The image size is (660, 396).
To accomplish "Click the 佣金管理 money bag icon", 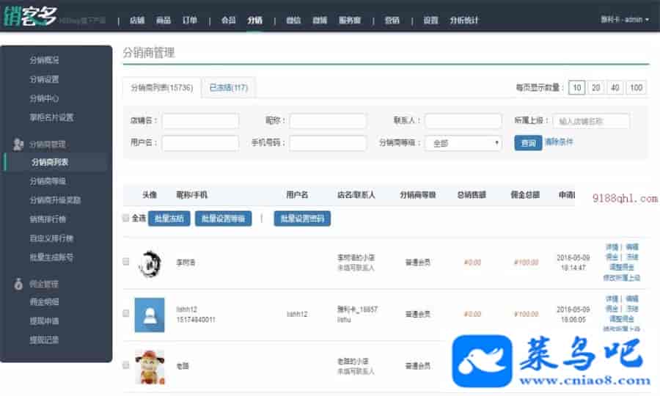I will click(19, 284).
